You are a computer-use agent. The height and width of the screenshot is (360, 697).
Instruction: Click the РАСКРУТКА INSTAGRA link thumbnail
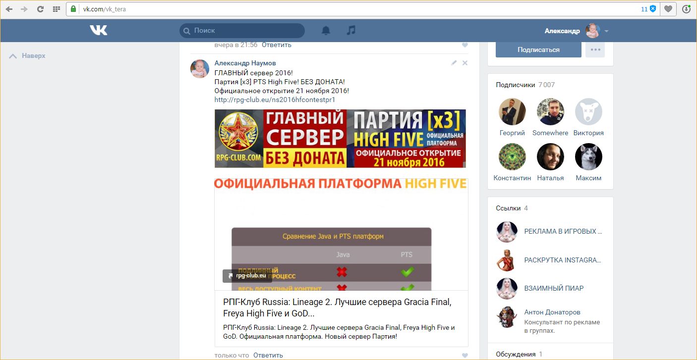click(507, 260)
